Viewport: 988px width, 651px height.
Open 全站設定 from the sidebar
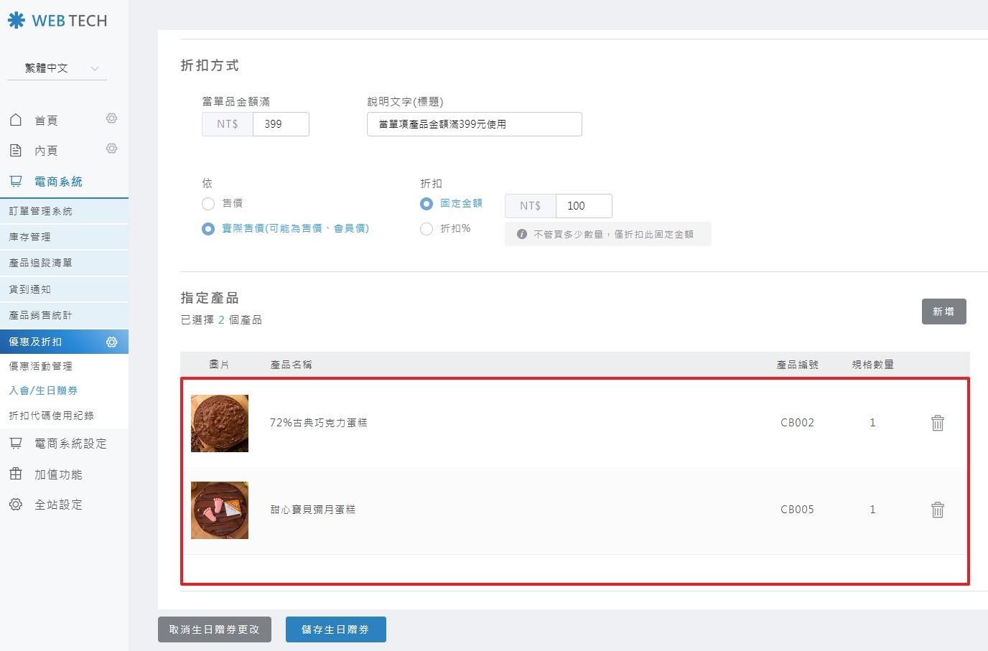57,505
